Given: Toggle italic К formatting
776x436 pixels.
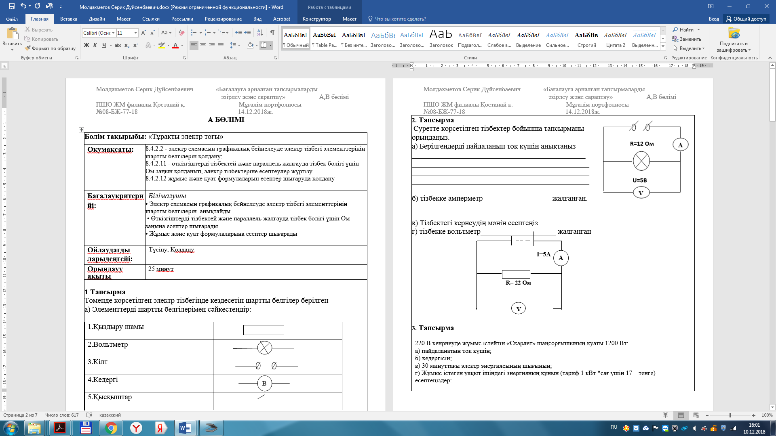Looking at the screenshot, I should pyautogui.click(x=95, y=45).
